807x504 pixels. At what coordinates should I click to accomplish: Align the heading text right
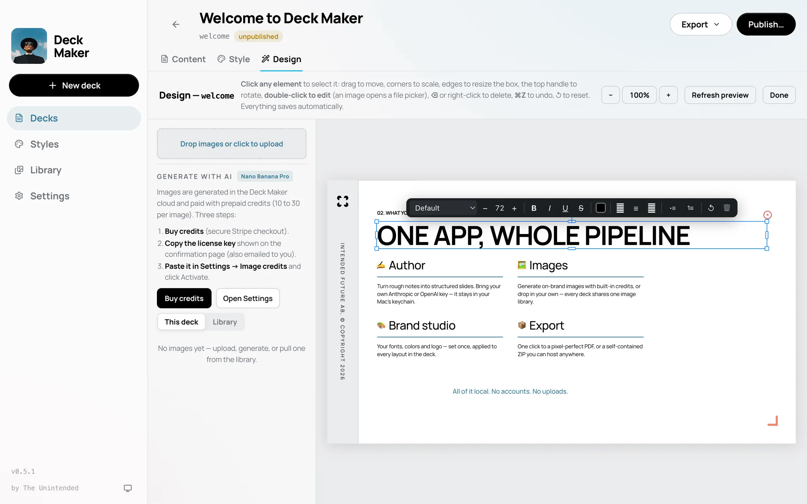(x=652, y=208)
